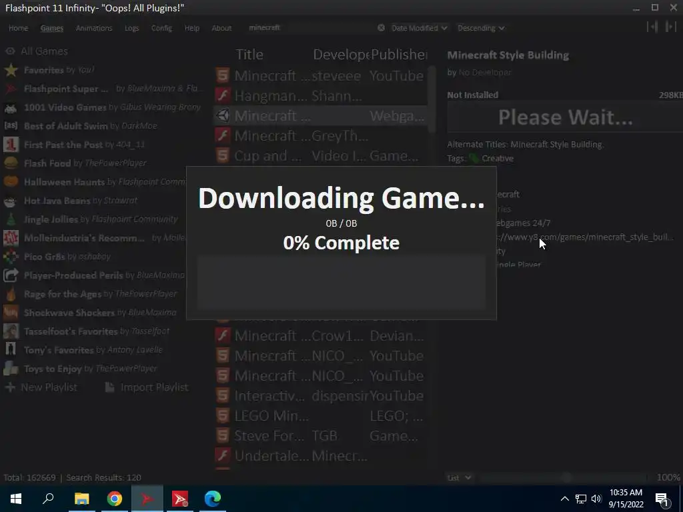Sort the list by the Publisher column

[x=400, y=55]
